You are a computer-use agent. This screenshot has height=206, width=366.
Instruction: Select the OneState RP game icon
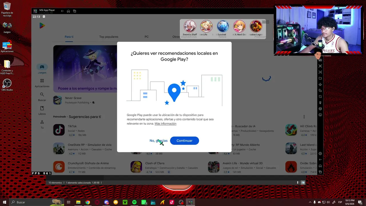59,148
